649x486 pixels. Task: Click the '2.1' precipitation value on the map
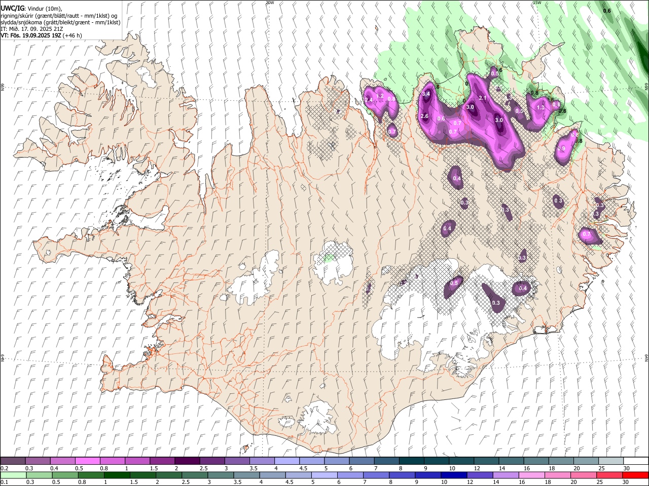point(483,98)
